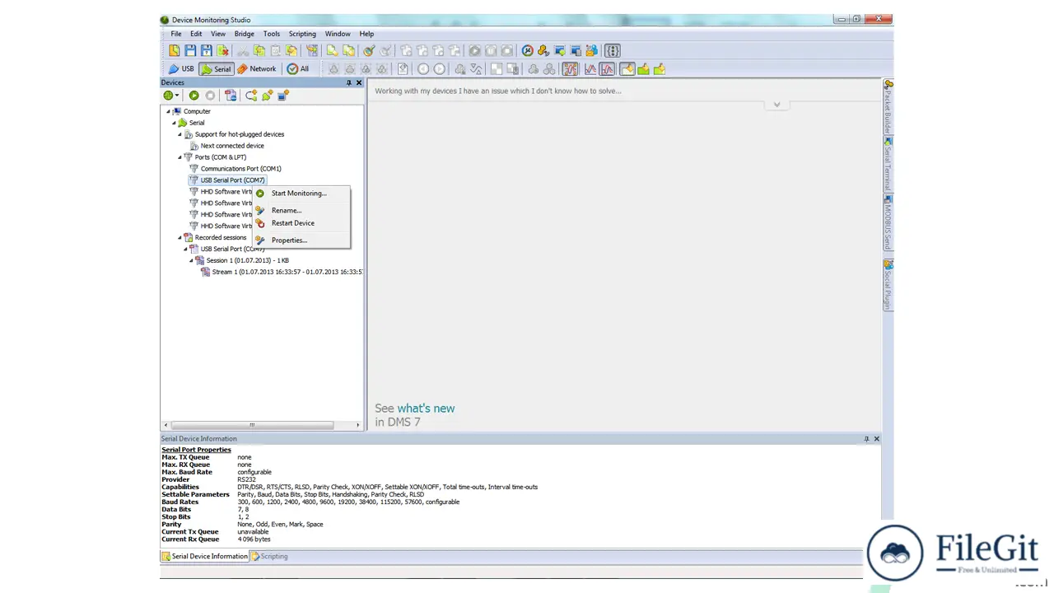This screenshot has height=593, width=1054.
Task: Select Communications Port (COM1) in tree
Action: pyautogui.click(x=240, y=169)
